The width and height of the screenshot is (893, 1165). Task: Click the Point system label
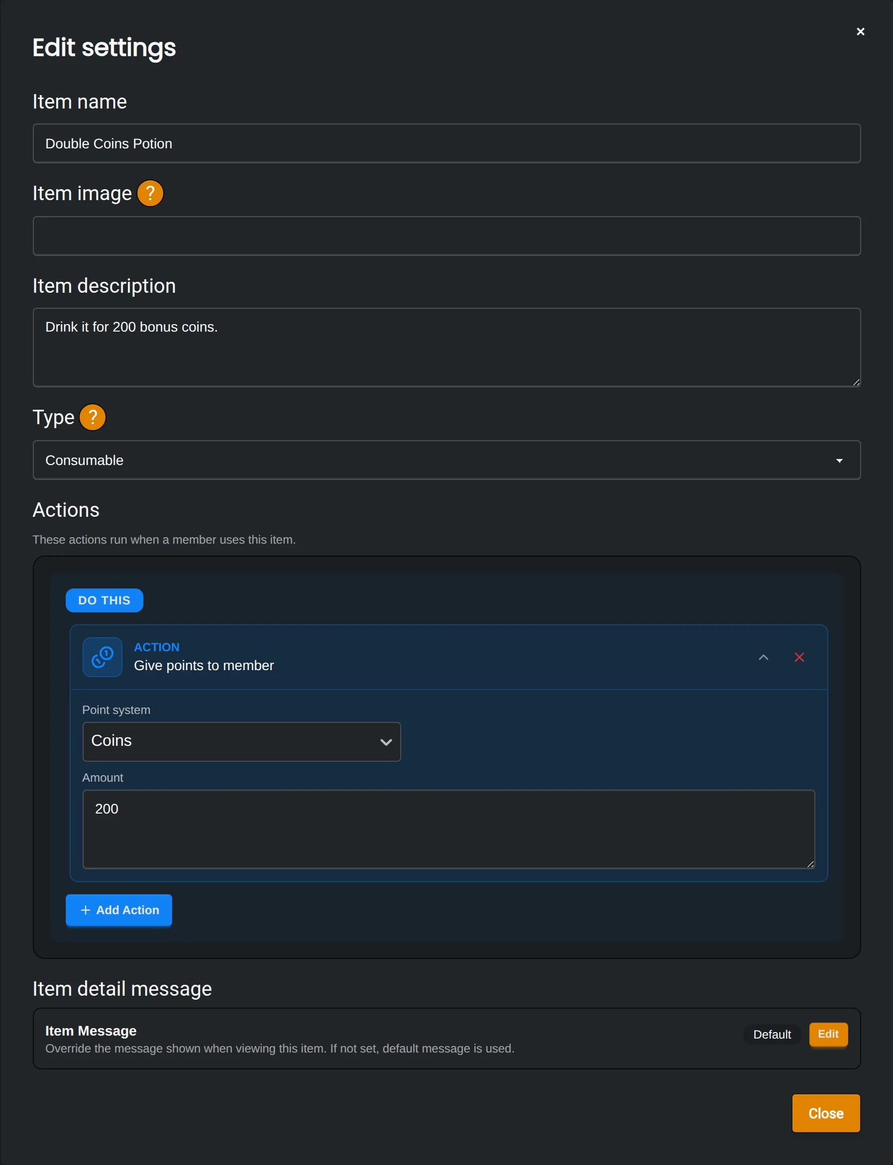tap(116, 710)
